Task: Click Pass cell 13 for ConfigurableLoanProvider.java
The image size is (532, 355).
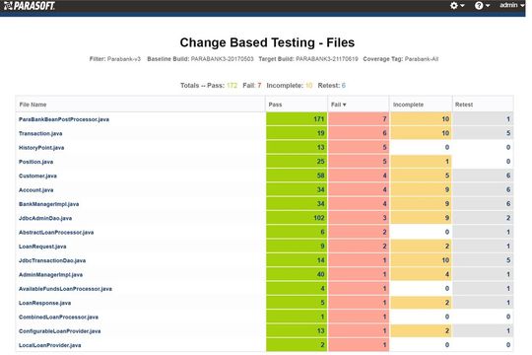Action: [x=297, y=330]
